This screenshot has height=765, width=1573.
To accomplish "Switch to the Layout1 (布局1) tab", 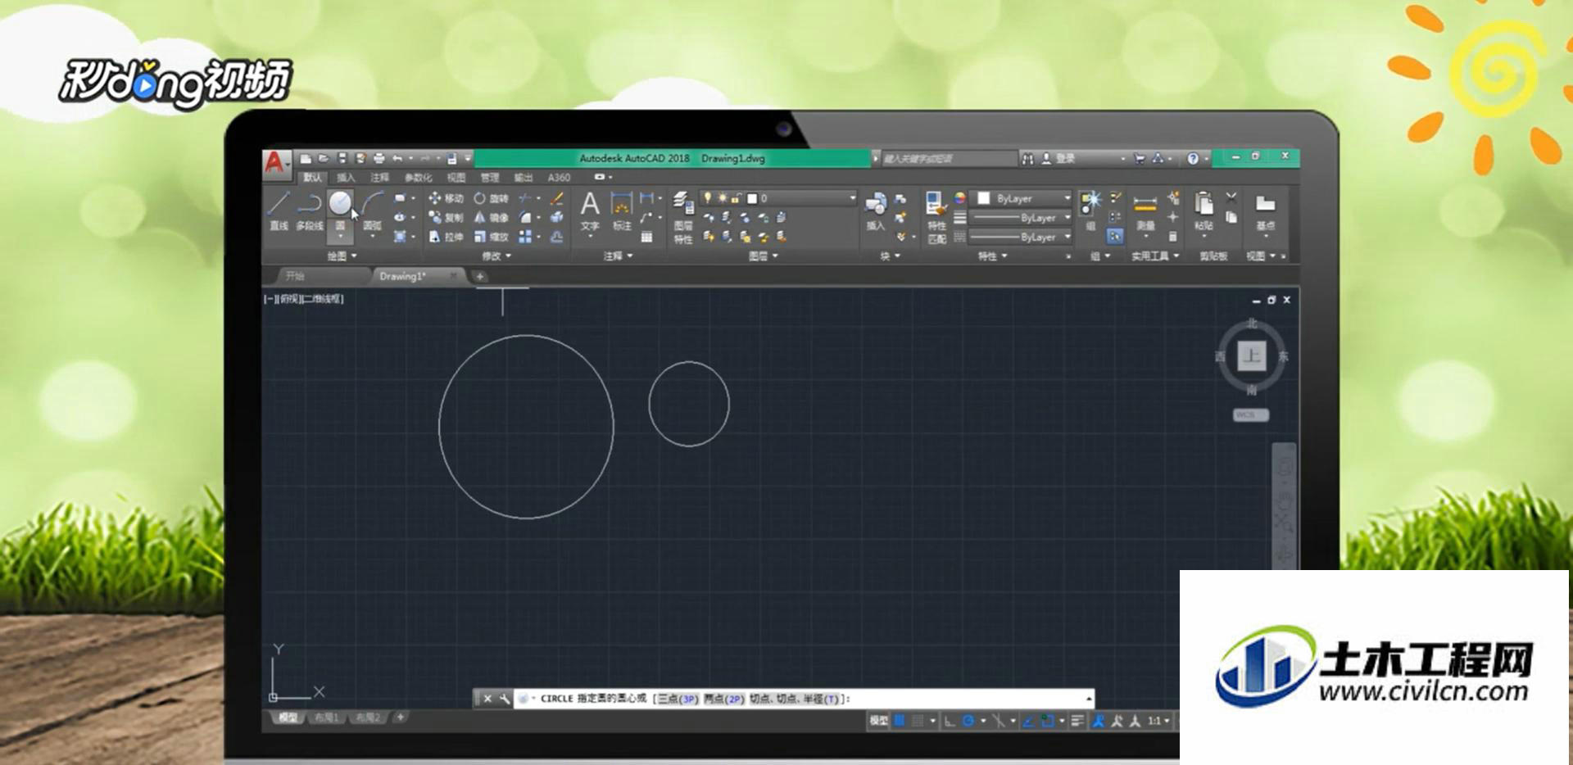I will click(326, 717).
